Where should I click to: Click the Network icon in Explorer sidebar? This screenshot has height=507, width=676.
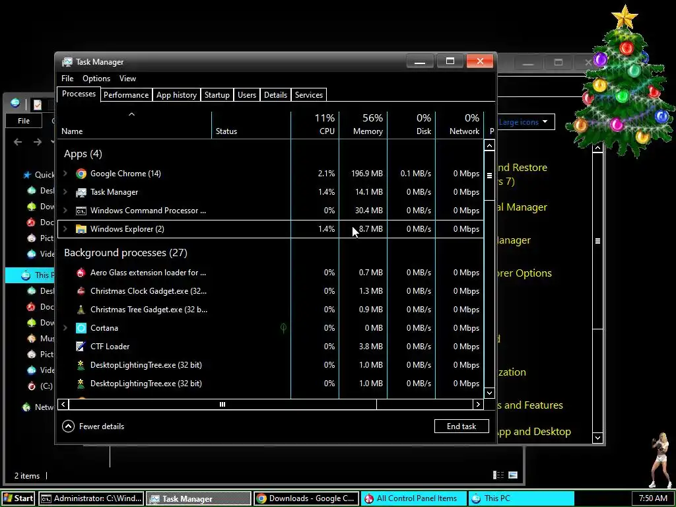[x=26, y=407]
